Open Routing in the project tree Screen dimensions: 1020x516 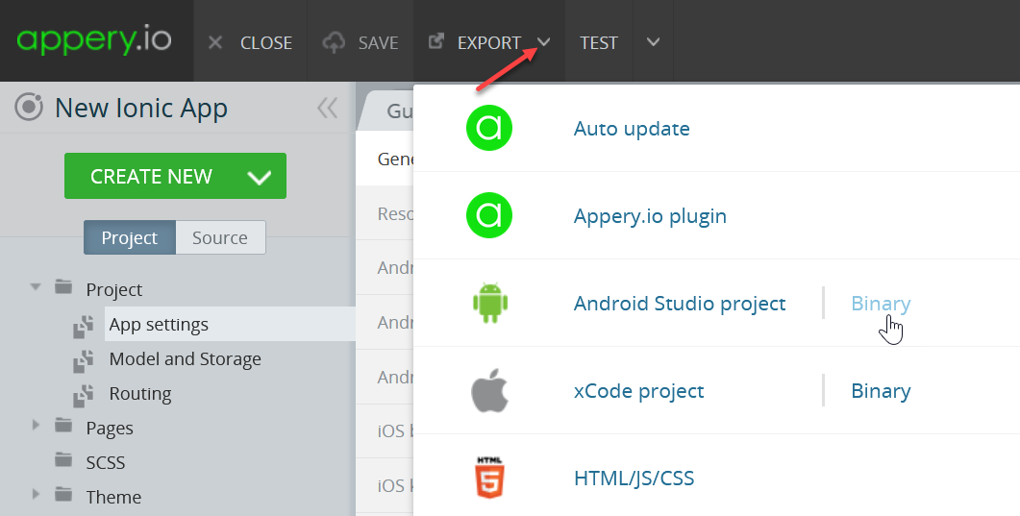tap(140, 393)
